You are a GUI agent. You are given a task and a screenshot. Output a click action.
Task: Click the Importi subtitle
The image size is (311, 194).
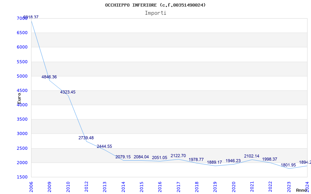155,13
